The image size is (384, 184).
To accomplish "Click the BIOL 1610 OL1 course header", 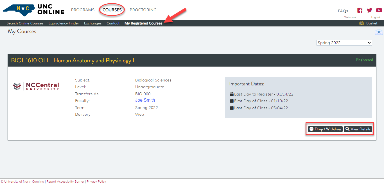I will click(x=73, y=60).
